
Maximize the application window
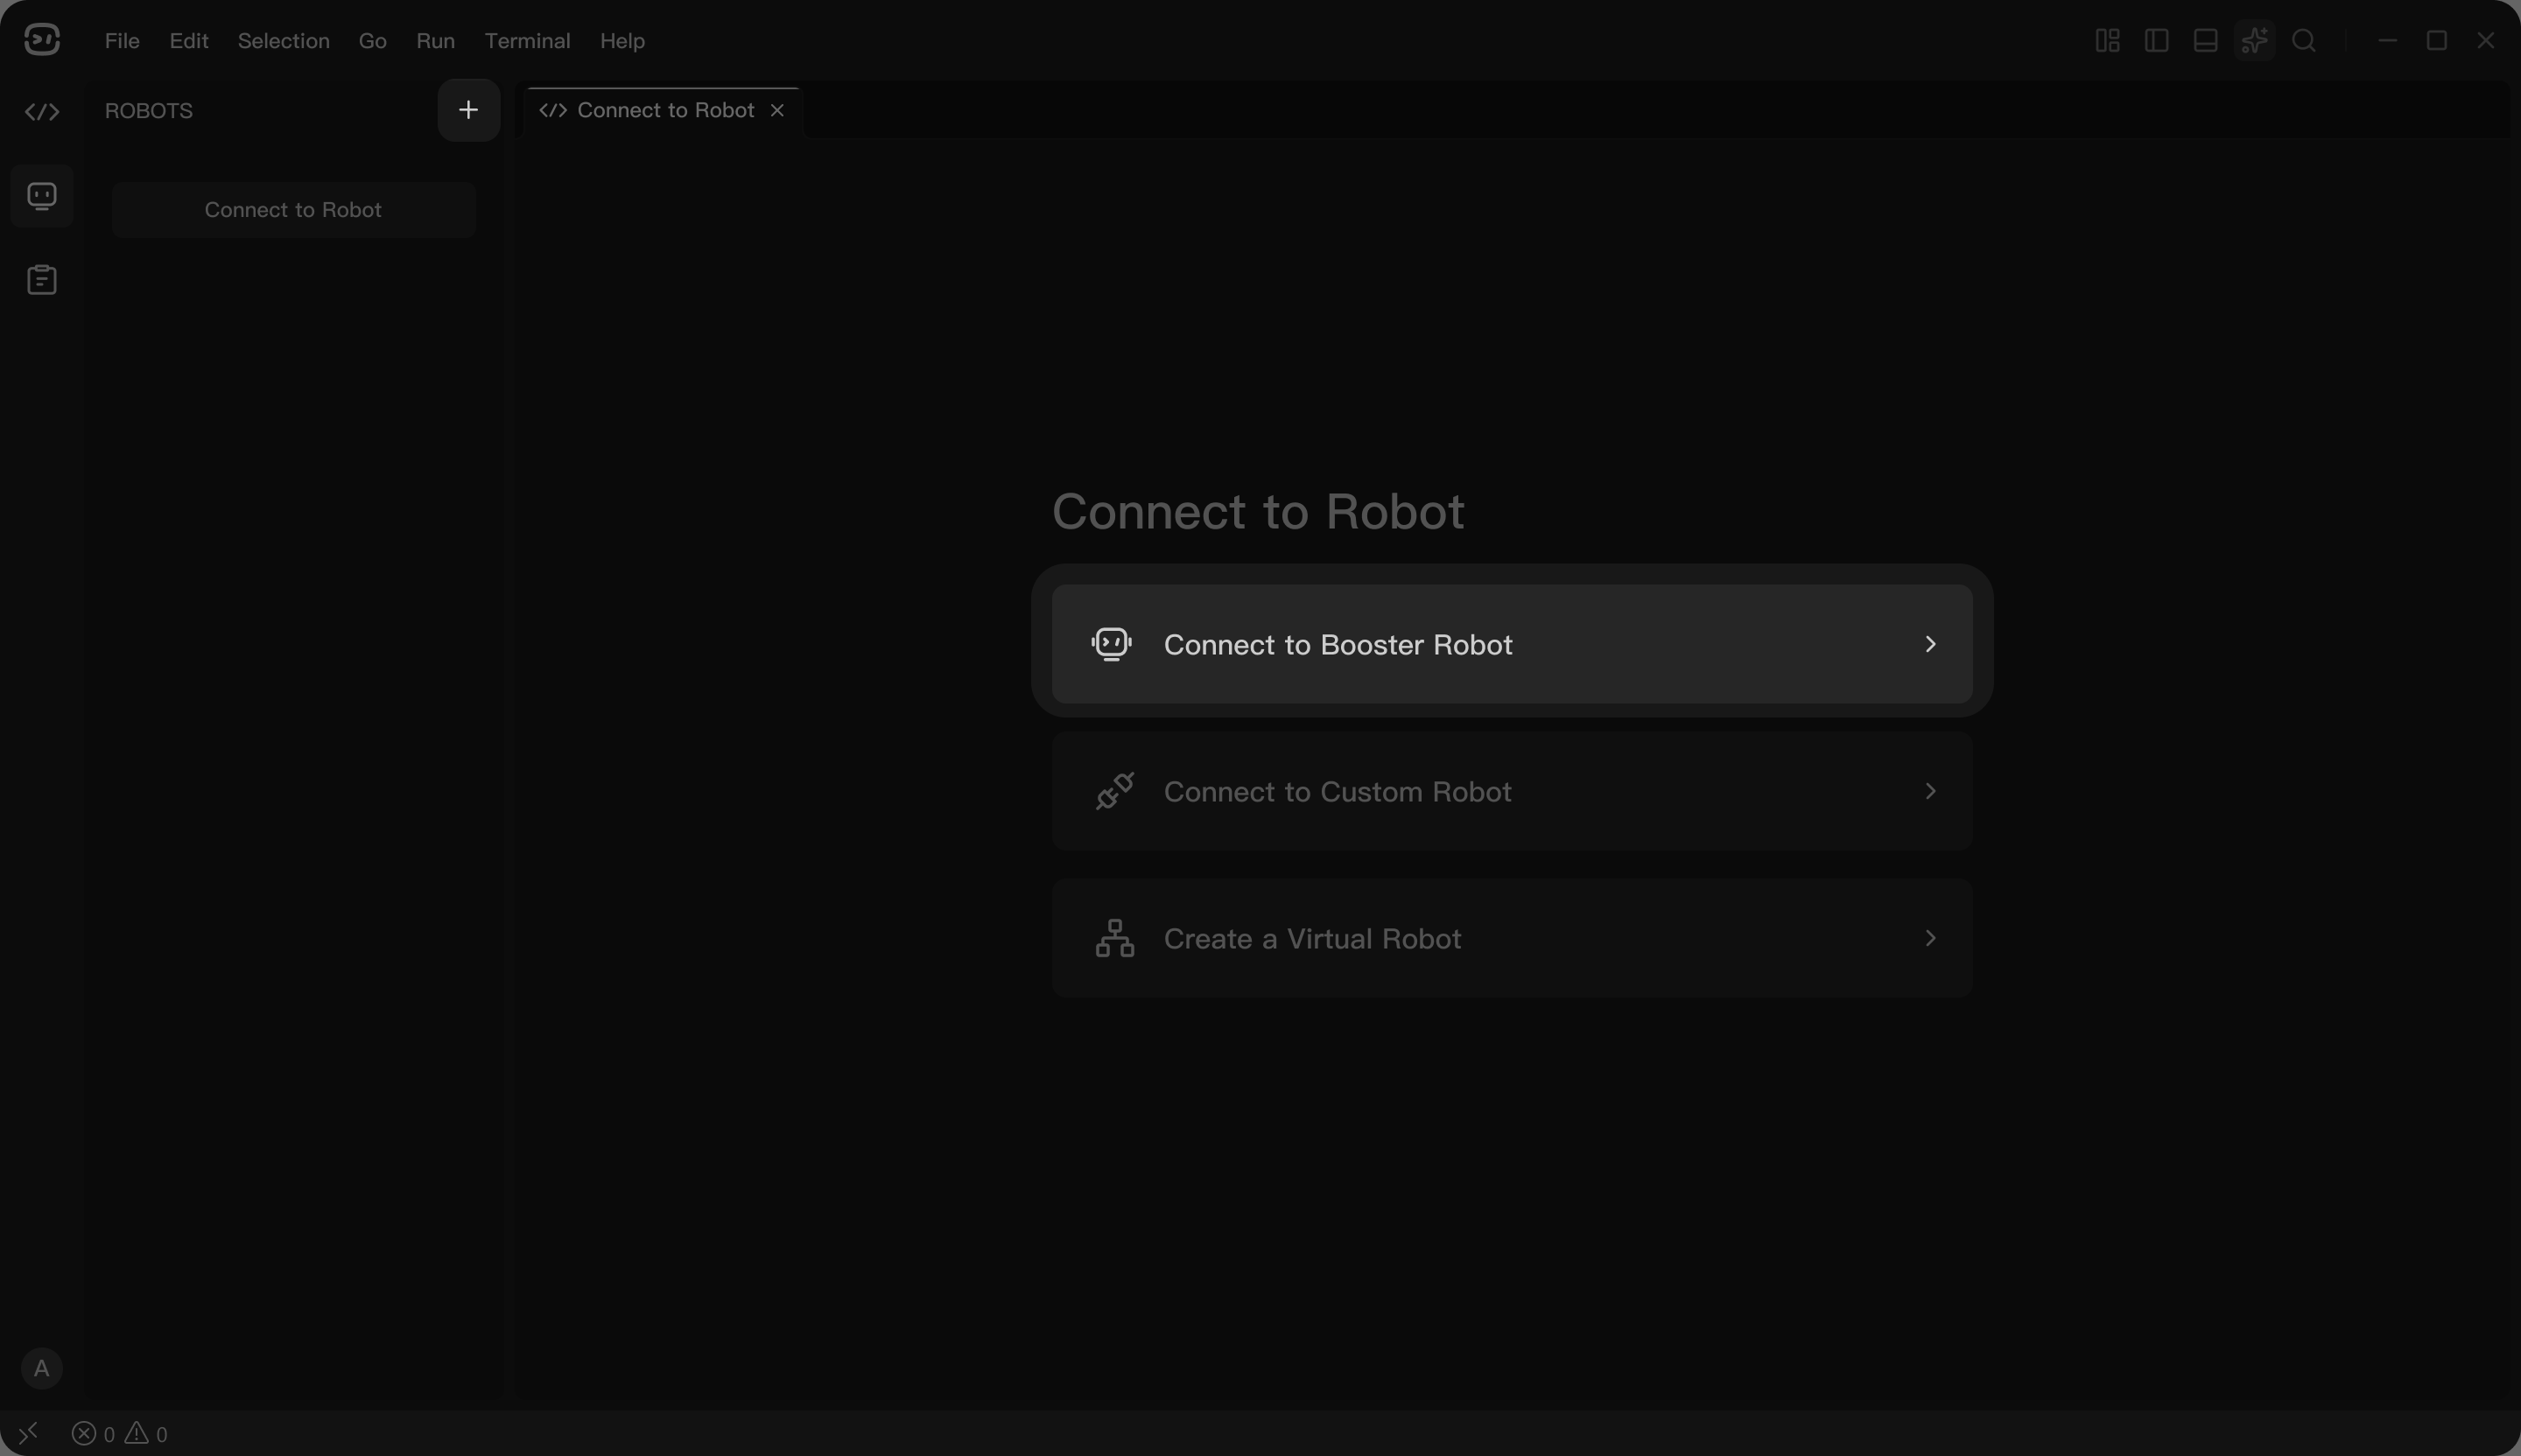point(2437,40)
